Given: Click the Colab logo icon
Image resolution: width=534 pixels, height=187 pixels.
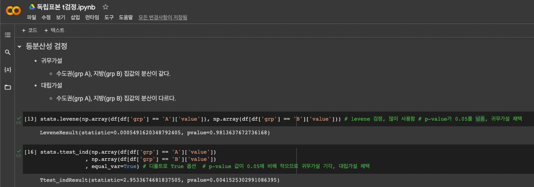Looking at the screenshot, I should (x=13, y=11).
